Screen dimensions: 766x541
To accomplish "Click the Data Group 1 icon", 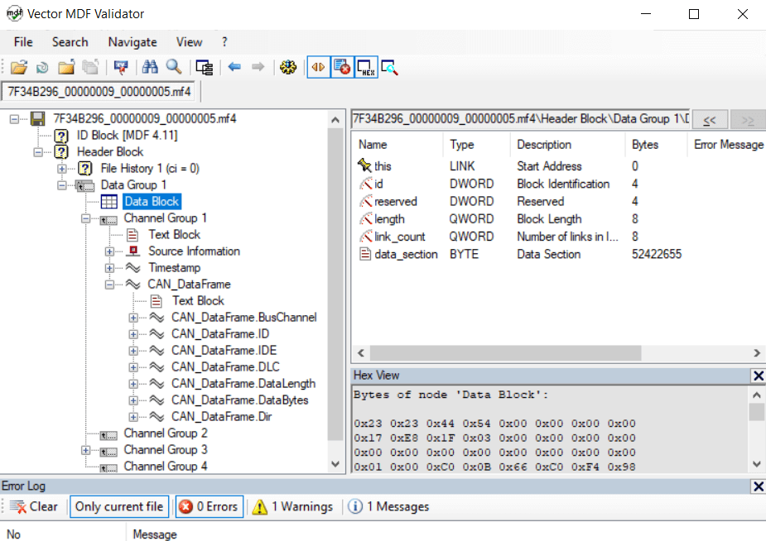I will point(85,185).
